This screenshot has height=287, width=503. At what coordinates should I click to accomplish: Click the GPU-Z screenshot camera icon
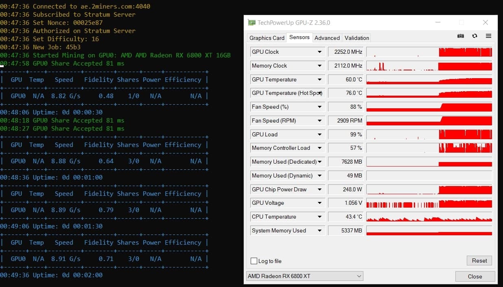tap(460, 36)
